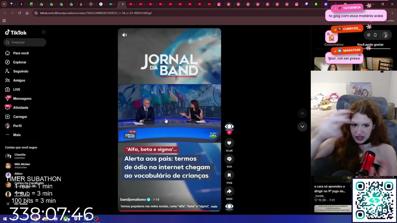Open the Amigos page
Screen dimensions: 397x223
pyautogui.click(x=19, y=80)
